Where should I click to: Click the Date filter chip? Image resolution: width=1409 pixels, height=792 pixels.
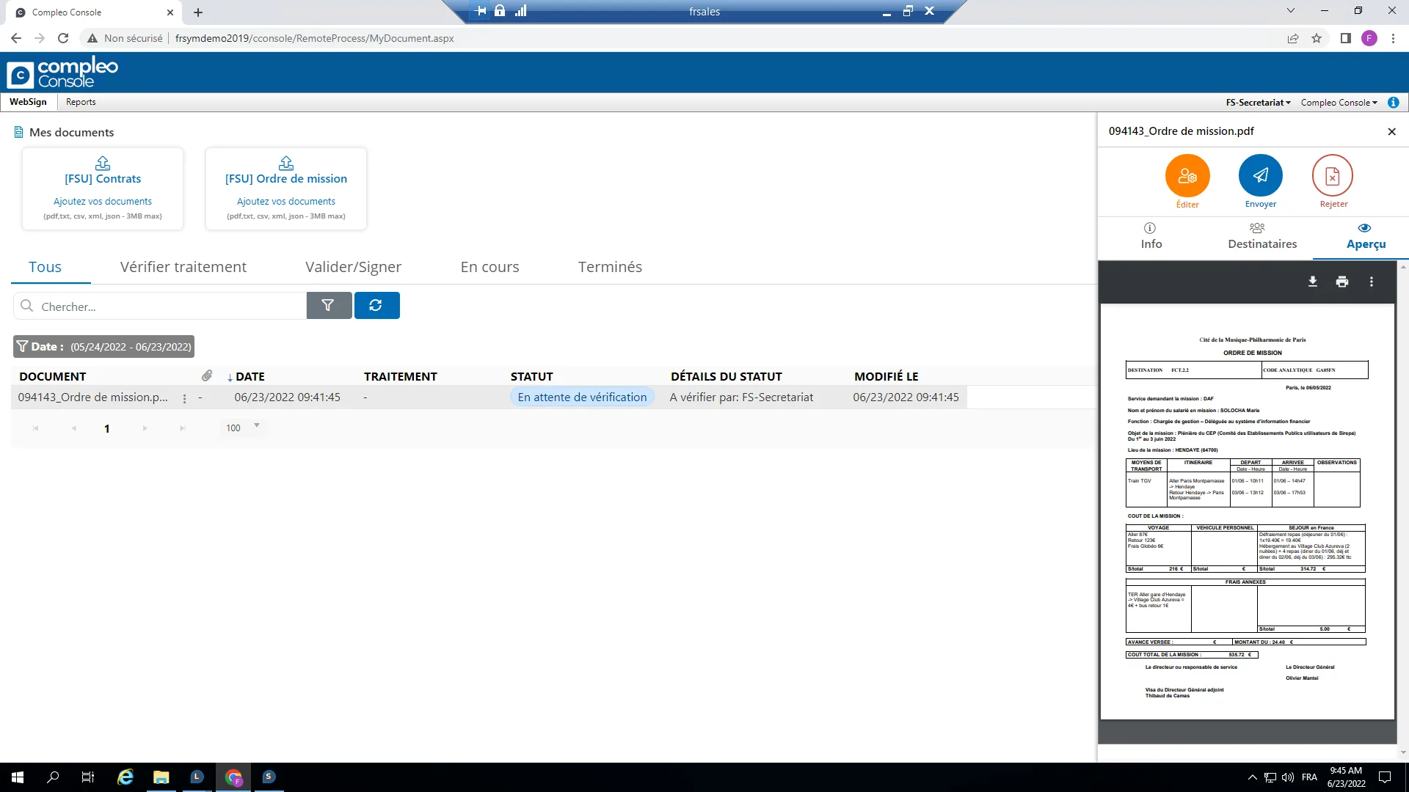(x=103, y=347)
